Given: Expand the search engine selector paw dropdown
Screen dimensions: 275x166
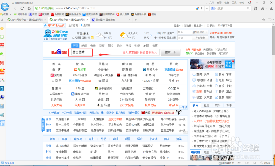Looking at the screenshot, I should [213, 8].
